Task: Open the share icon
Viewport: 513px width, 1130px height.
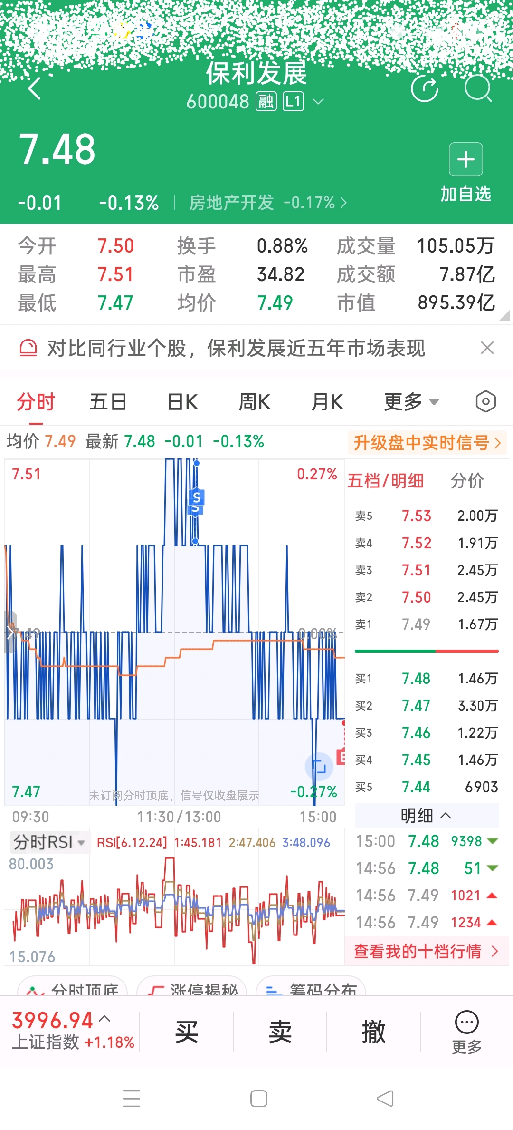Action: point(424,88)
